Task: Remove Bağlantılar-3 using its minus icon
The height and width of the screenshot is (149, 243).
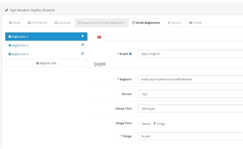Action: coord(10,54)
